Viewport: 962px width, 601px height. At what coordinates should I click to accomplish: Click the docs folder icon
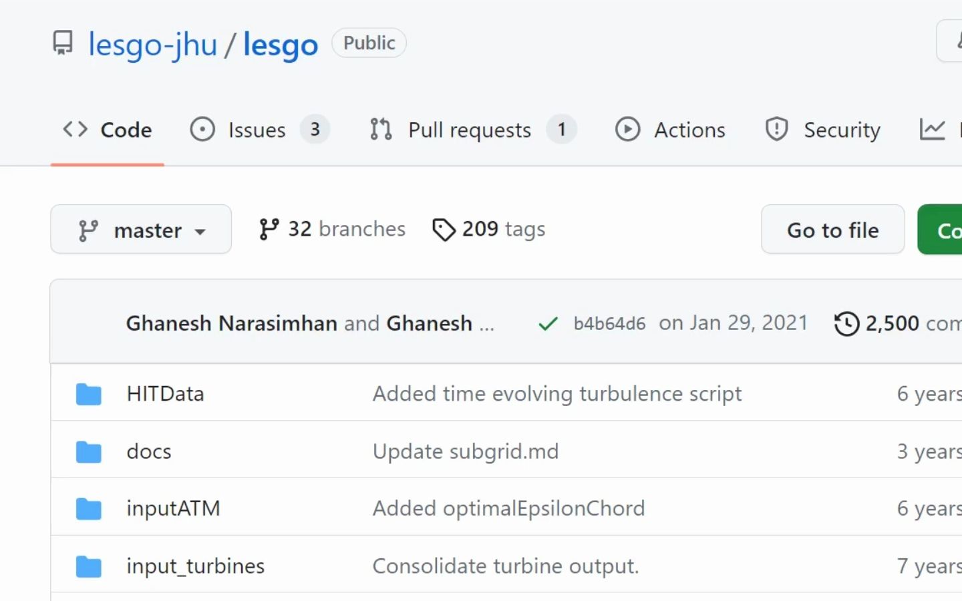pyautogui.click(x=89, y=451)
